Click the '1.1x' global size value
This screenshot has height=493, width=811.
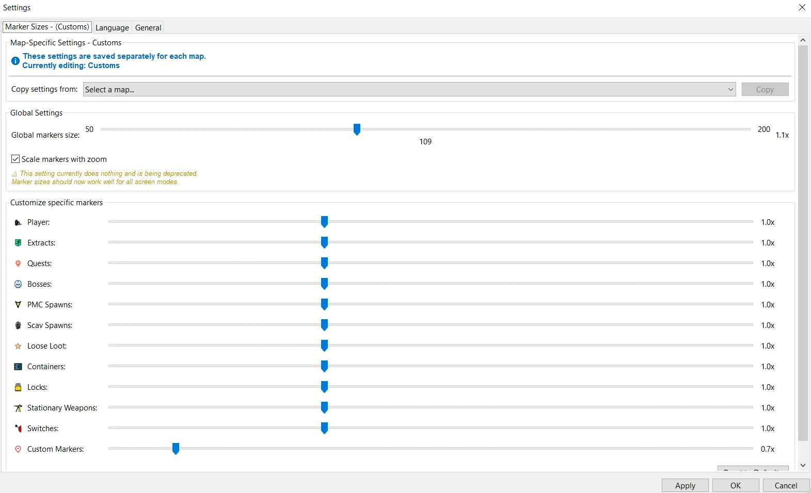click(782, 135)
